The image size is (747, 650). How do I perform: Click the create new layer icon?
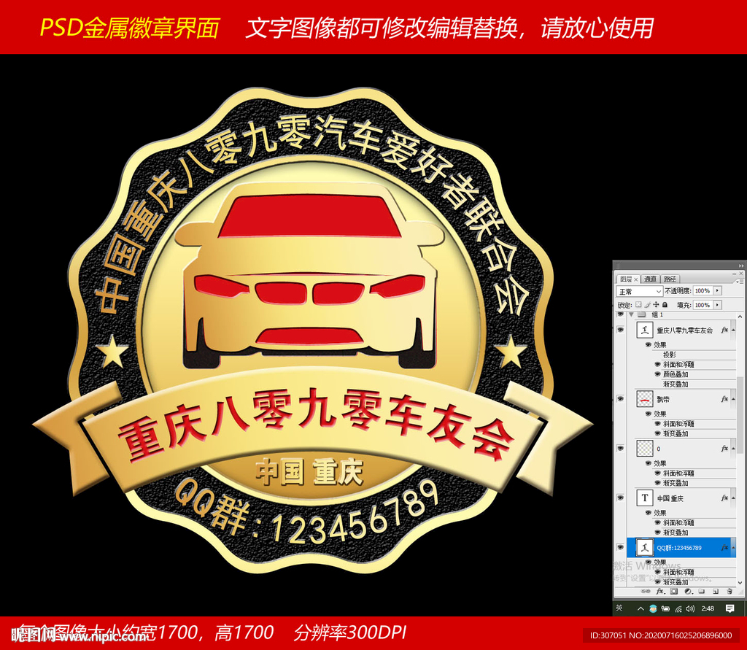pyautogui.click(x=716, y=591)
